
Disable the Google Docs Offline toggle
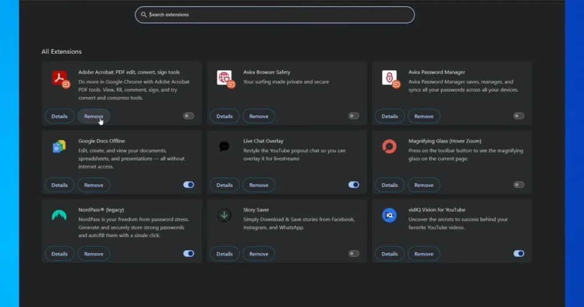[188, 185]
